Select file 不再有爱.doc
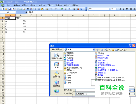Viewport: 136px width, 104px height. (101, 63)
